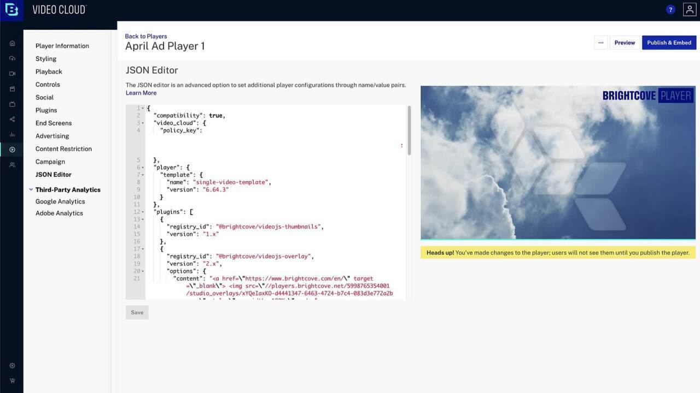
Task: Open the user account profile icon
Action: (x=689, y=10)
